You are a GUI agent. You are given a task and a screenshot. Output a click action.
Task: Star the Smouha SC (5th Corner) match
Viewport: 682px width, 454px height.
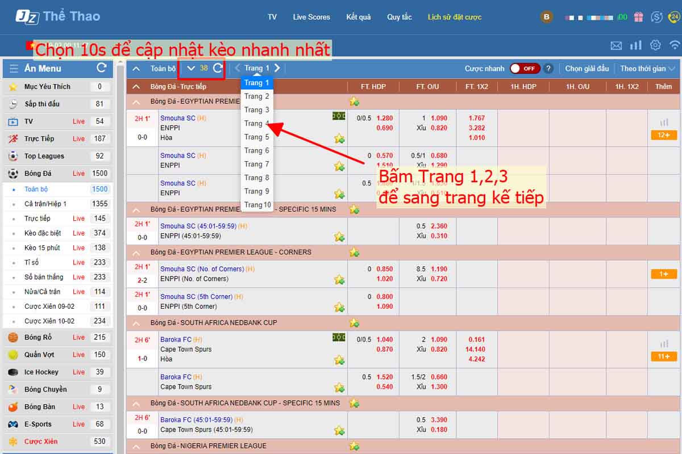point(339,307)
